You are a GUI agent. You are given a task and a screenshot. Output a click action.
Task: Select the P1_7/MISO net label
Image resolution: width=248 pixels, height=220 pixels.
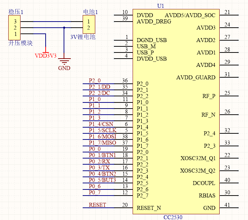tap(102, 143)
